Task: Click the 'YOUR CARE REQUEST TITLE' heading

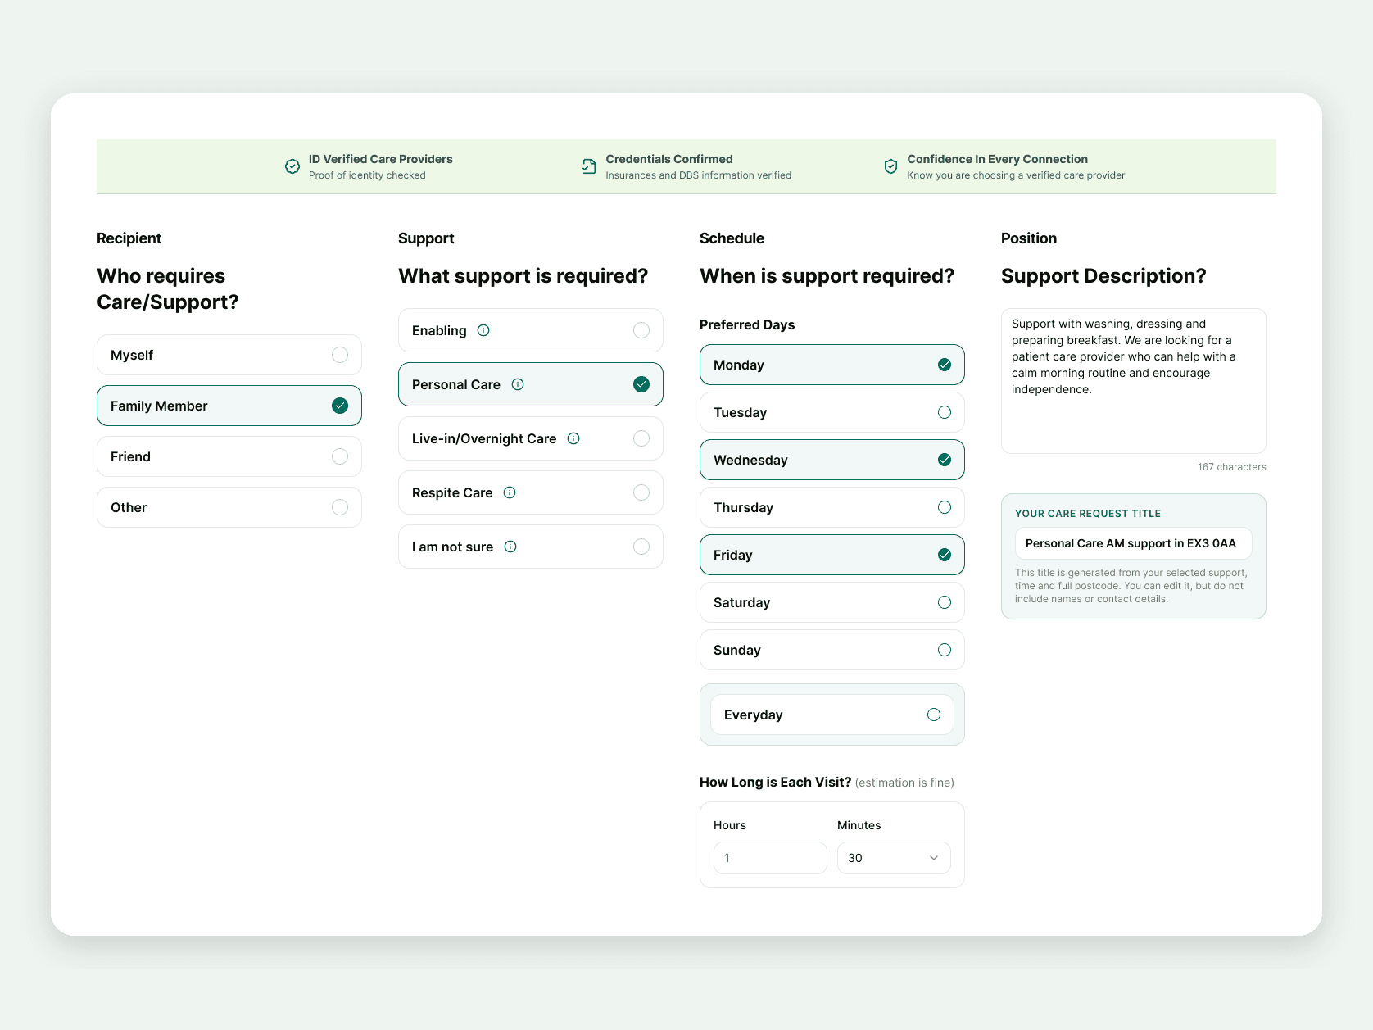Action: pos(1088,514)
